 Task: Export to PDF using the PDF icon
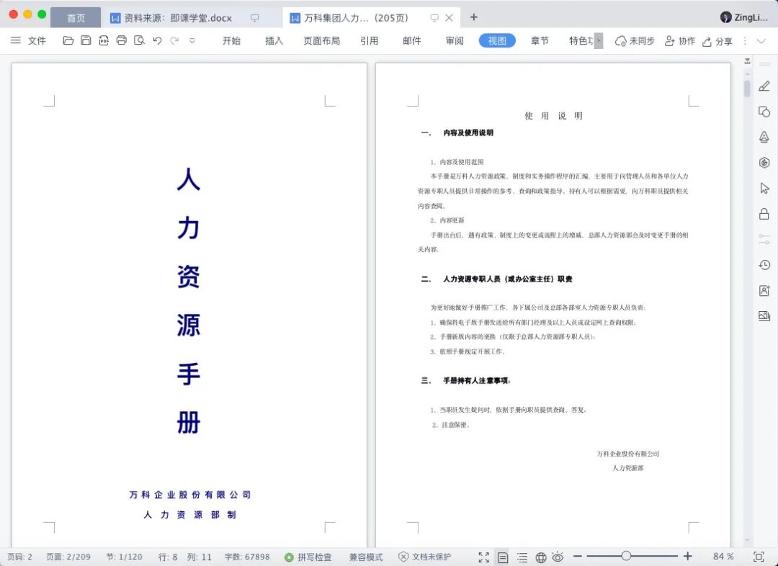(104, 40)
